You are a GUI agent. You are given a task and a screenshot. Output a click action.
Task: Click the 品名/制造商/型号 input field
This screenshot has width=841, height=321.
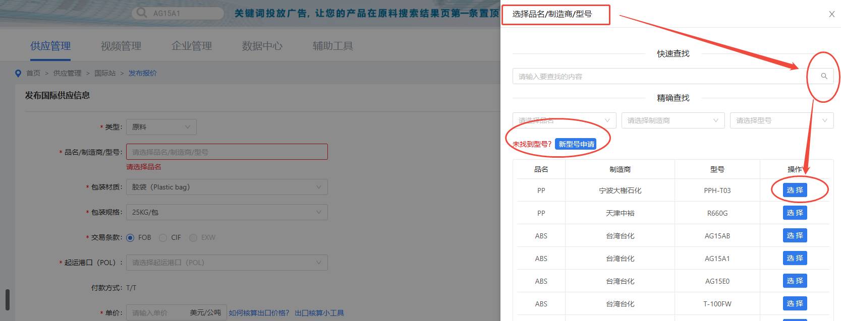(227, 152)
